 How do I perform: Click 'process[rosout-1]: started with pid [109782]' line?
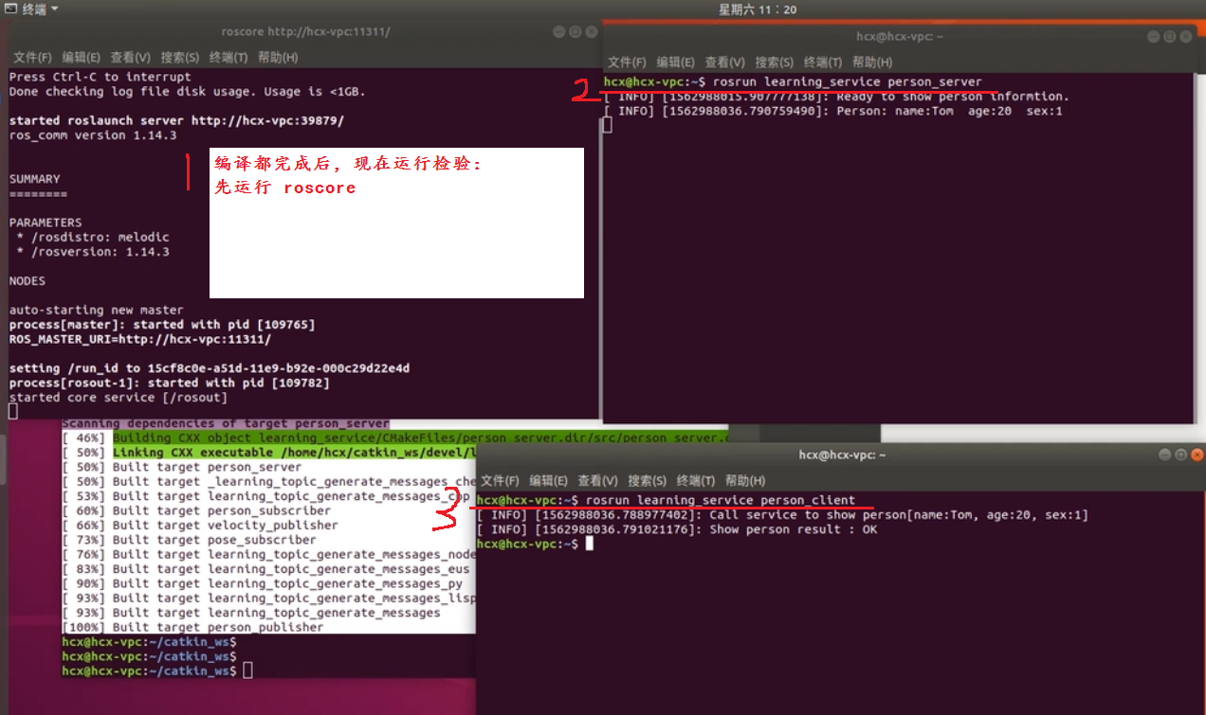click(x=170, y=383)
